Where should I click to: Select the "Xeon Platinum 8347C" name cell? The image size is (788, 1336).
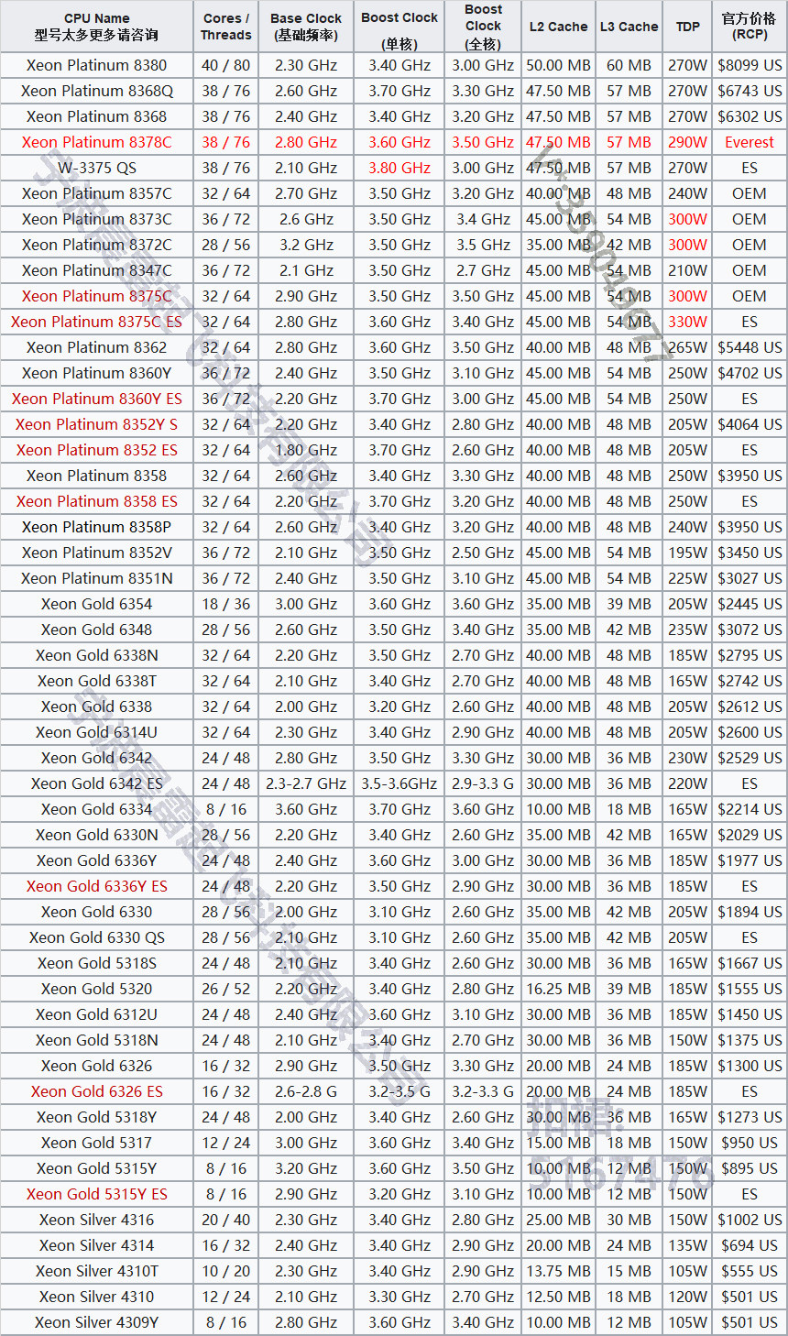pos(96,270)
